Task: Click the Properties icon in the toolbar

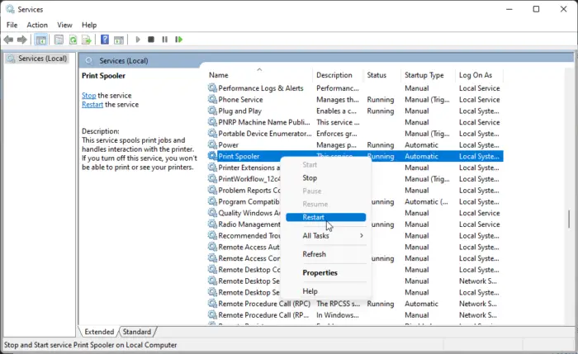Action: [58, 40]
